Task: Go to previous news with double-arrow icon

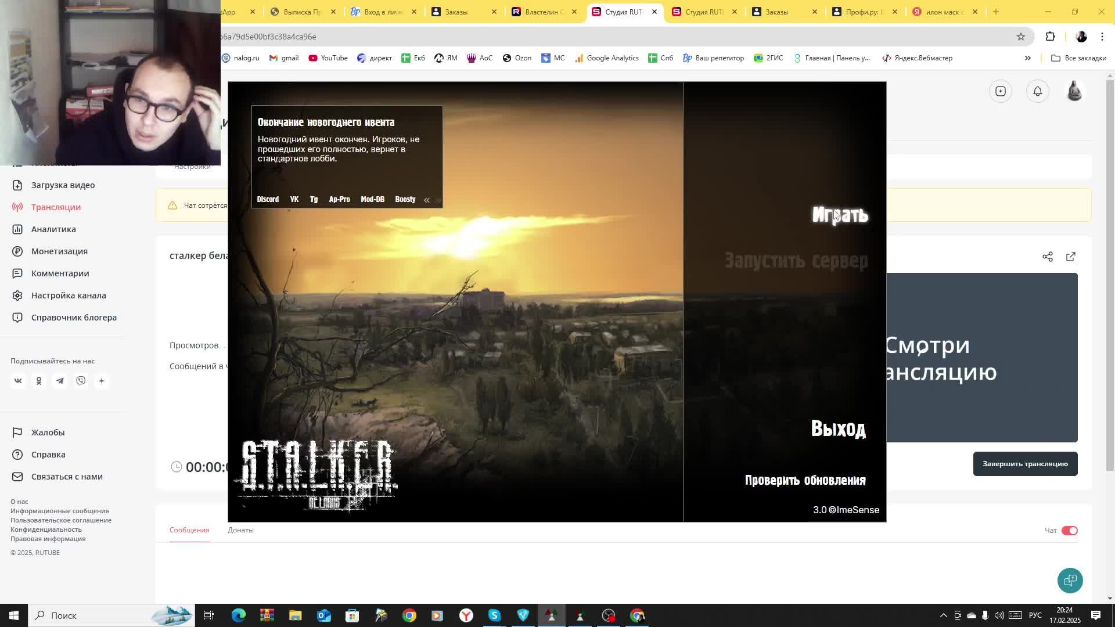Action: pyautogui.click(x=426, y=200)
